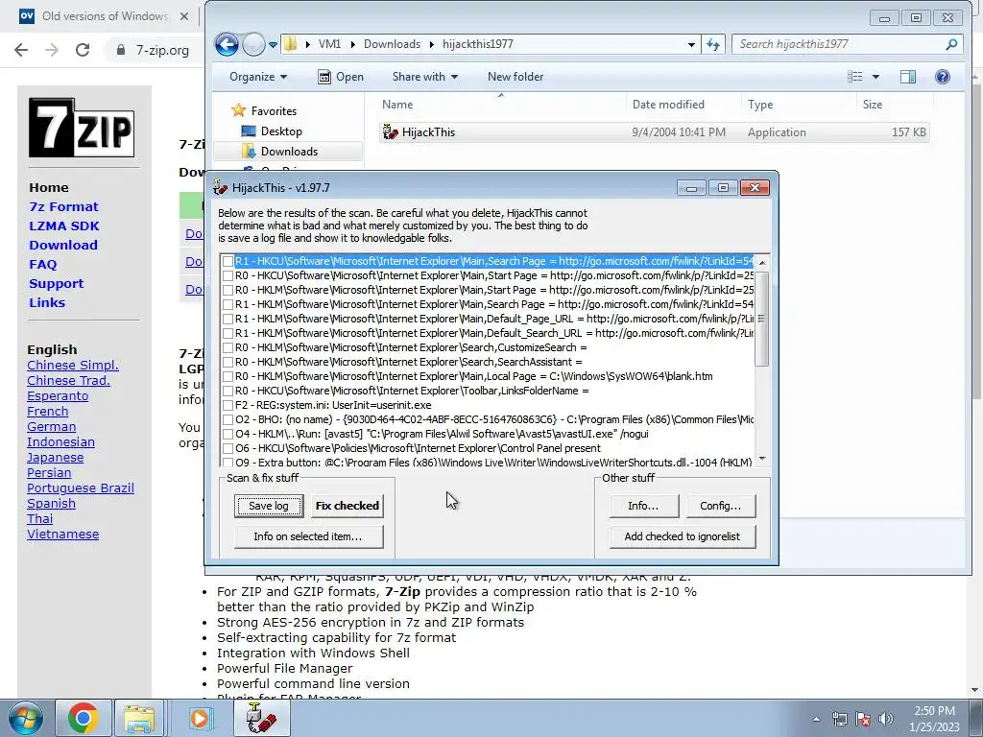The image size is (983, 737).
Task: Open the address bar history dropdown arrow
Action: [691, 44]
